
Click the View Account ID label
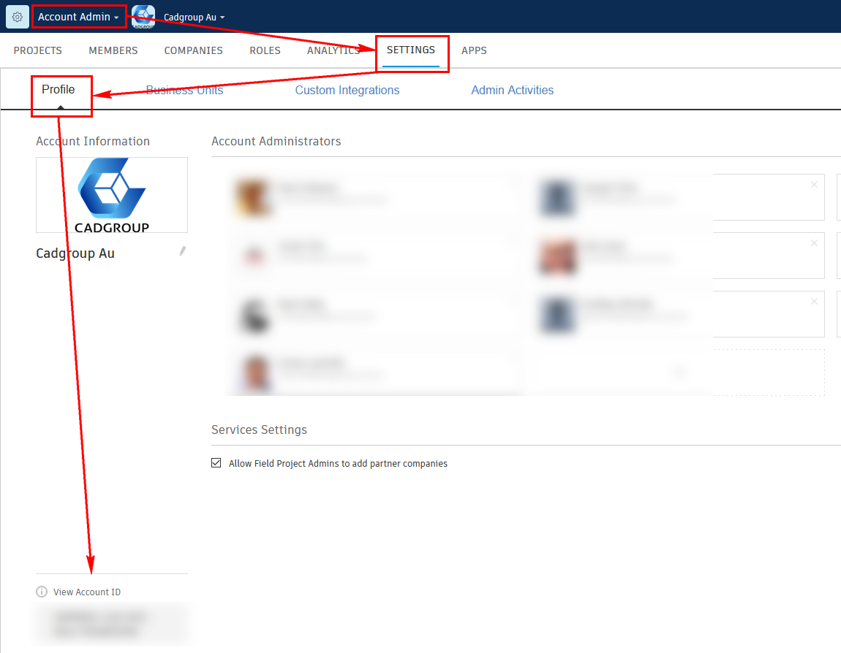[87, 592]
